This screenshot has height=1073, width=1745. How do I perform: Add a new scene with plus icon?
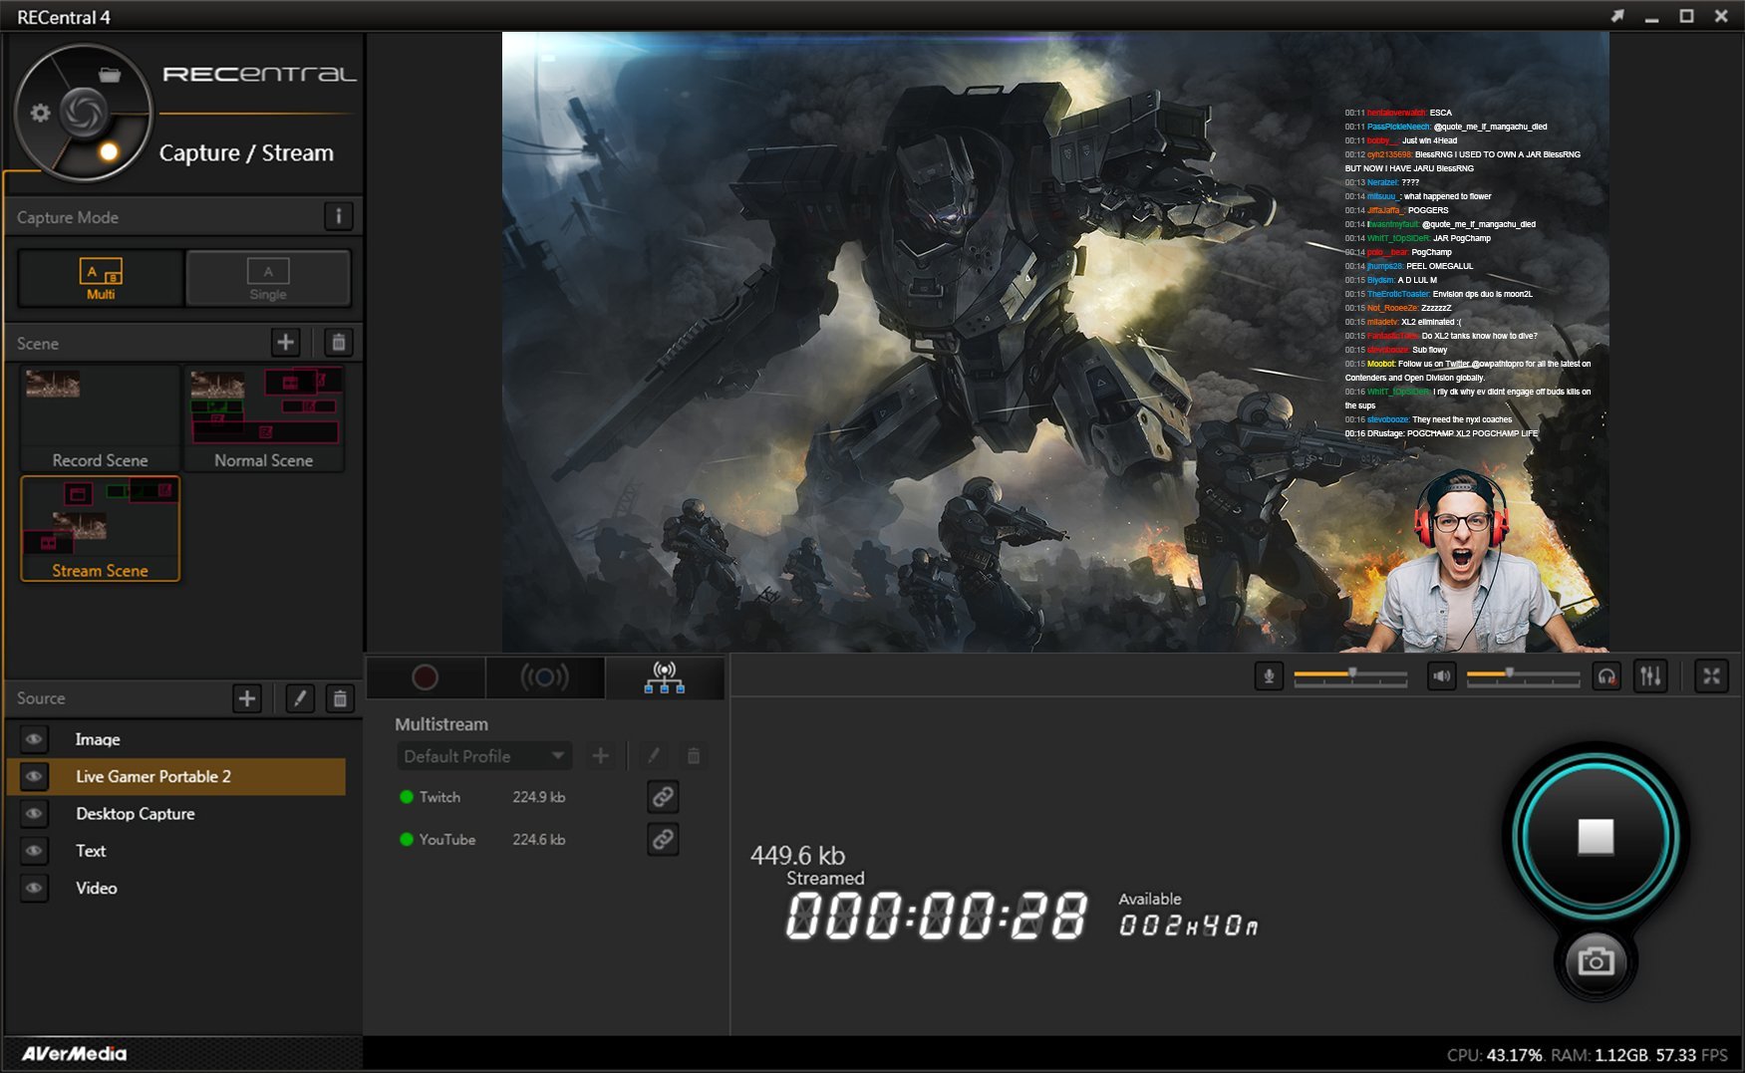click(285, 343)
